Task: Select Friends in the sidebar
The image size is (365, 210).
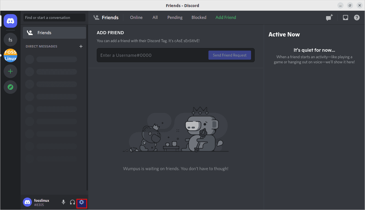Action: (54, 33)
